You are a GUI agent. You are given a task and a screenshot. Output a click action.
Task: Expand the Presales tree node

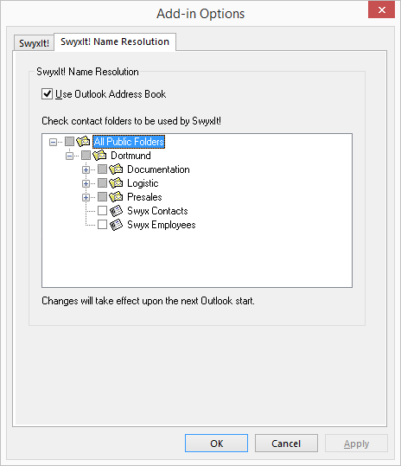coord(86,197)
